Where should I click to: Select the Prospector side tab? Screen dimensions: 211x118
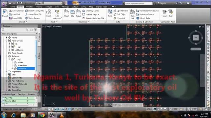coord(39,37)
